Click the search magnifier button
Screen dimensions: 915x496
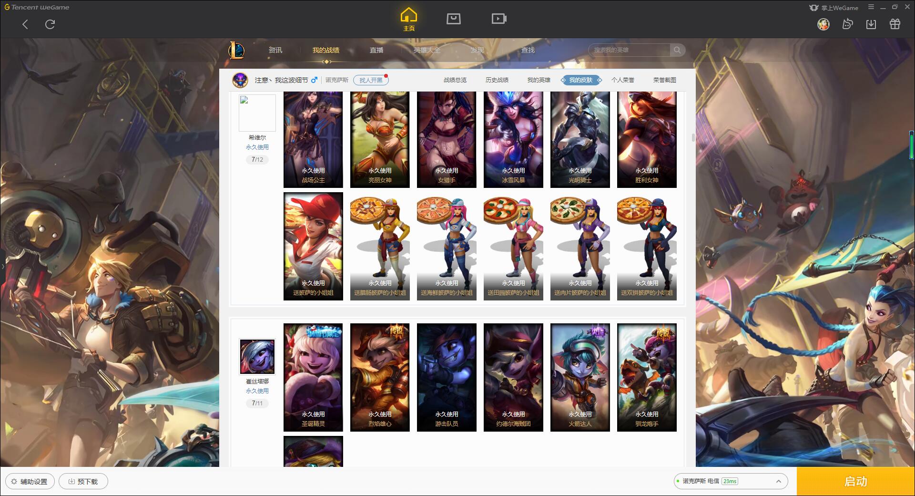(x=677, y=50)
